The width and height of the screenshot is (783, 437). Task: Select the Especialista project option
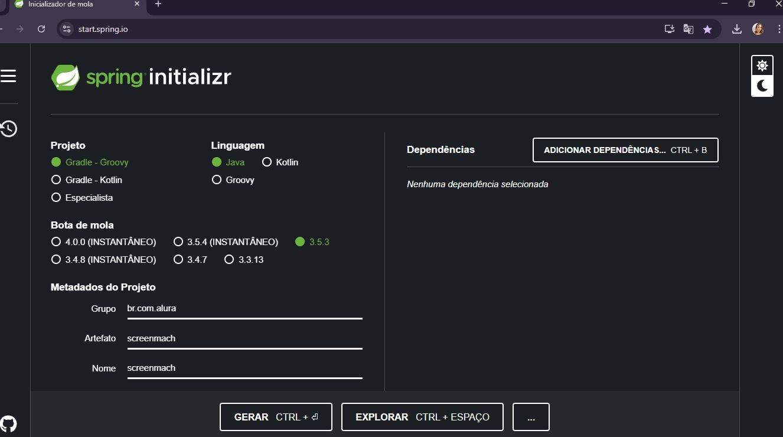(x=82, y=197)
